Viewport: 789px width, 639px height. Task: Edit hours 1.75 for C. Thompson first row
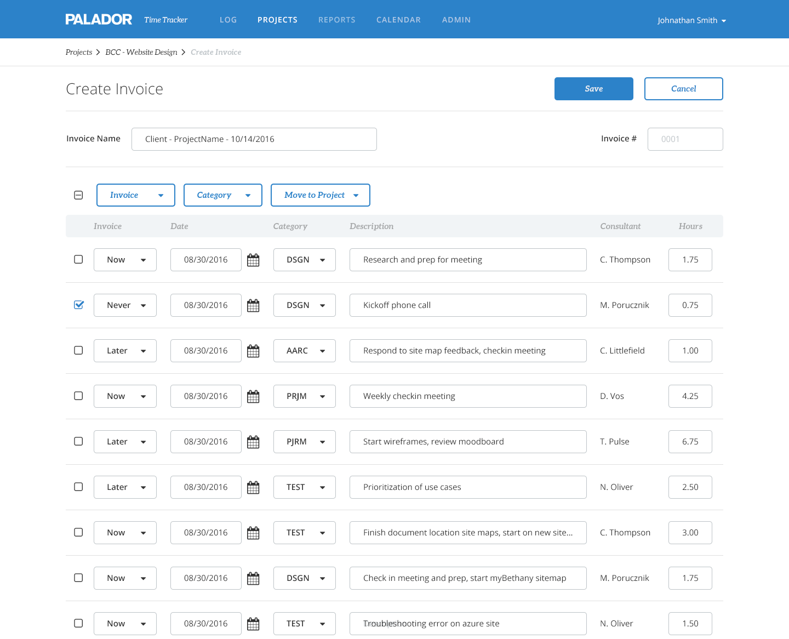coord(690,260)
